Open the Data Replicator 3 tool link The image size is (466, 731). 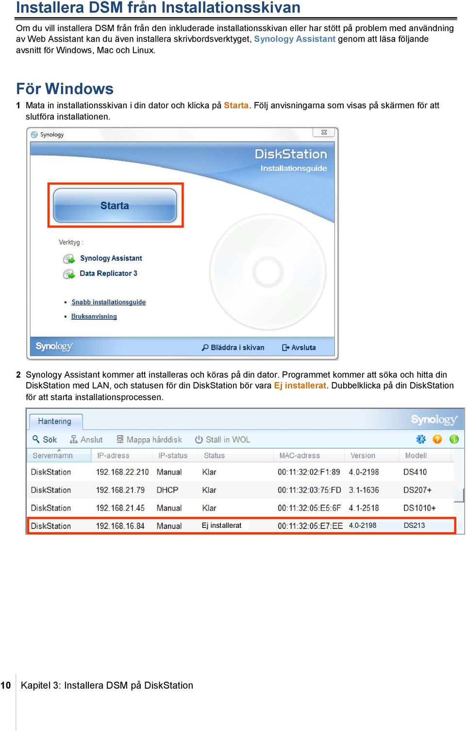pos(108,273)
